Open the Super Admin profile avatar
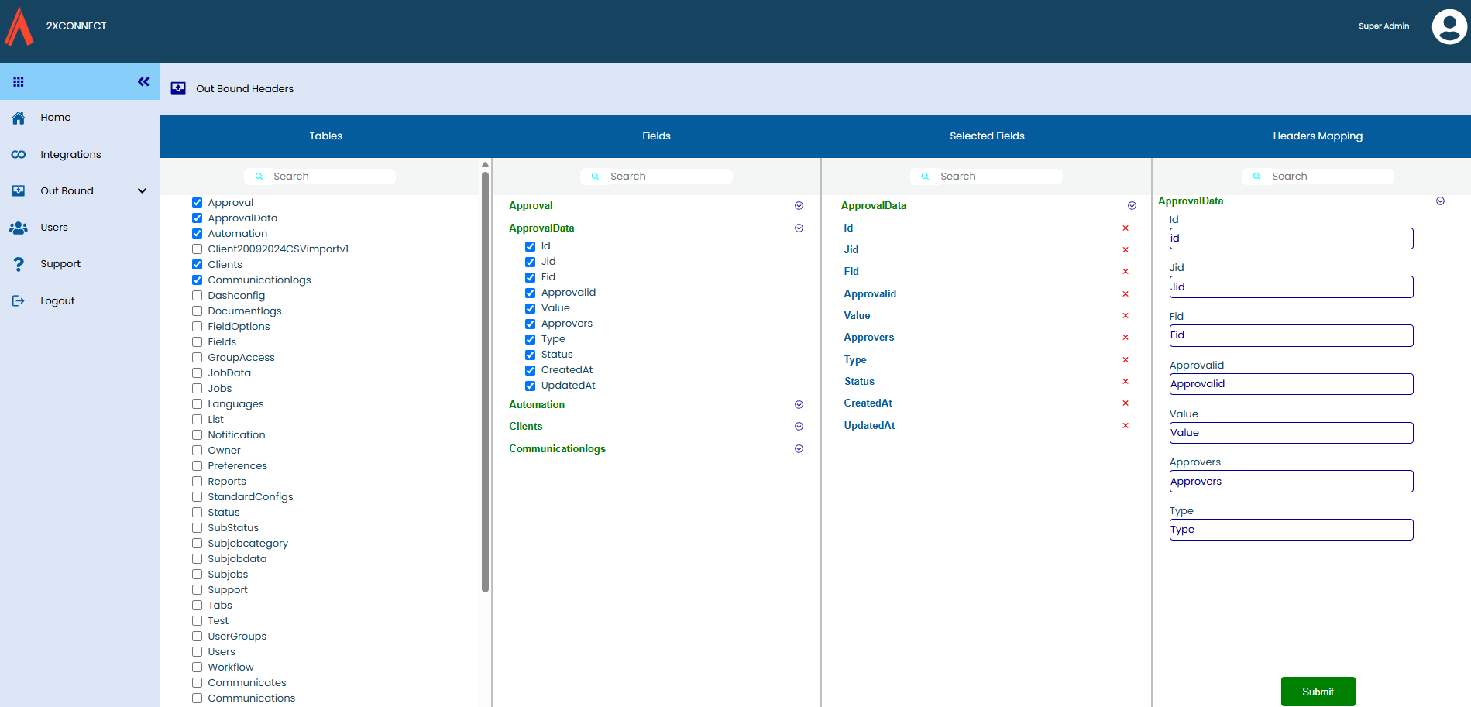This screenshot has height=707, width=1471. coord(1449,27)
